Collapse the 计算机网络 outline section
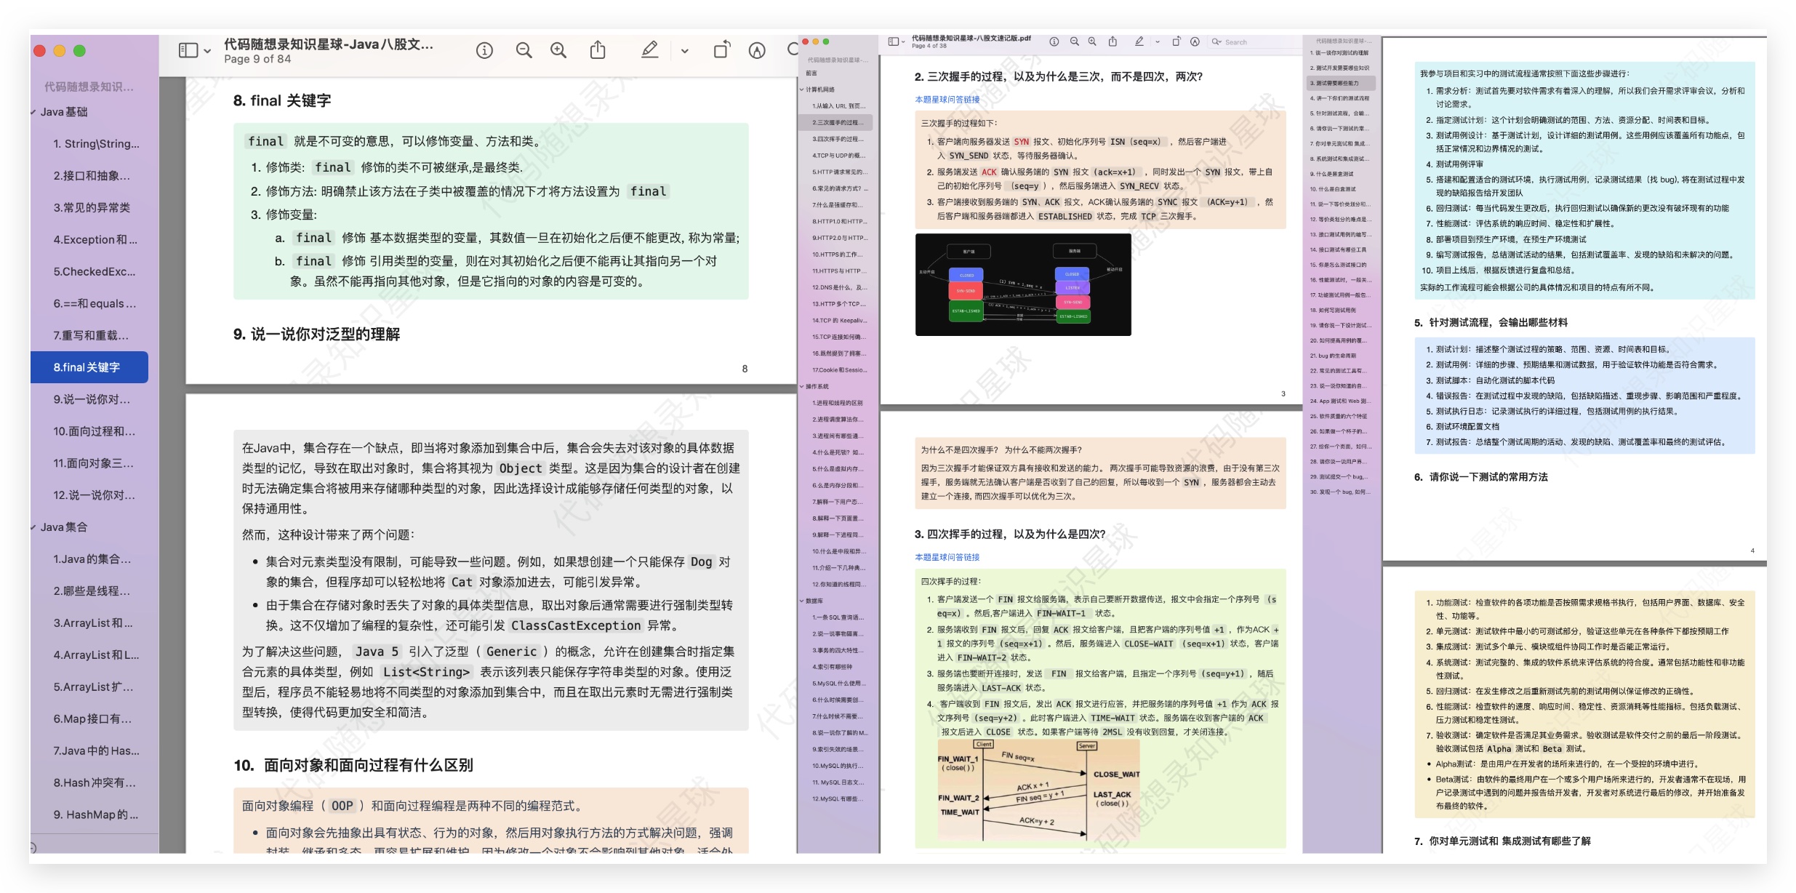 (802, 89)
